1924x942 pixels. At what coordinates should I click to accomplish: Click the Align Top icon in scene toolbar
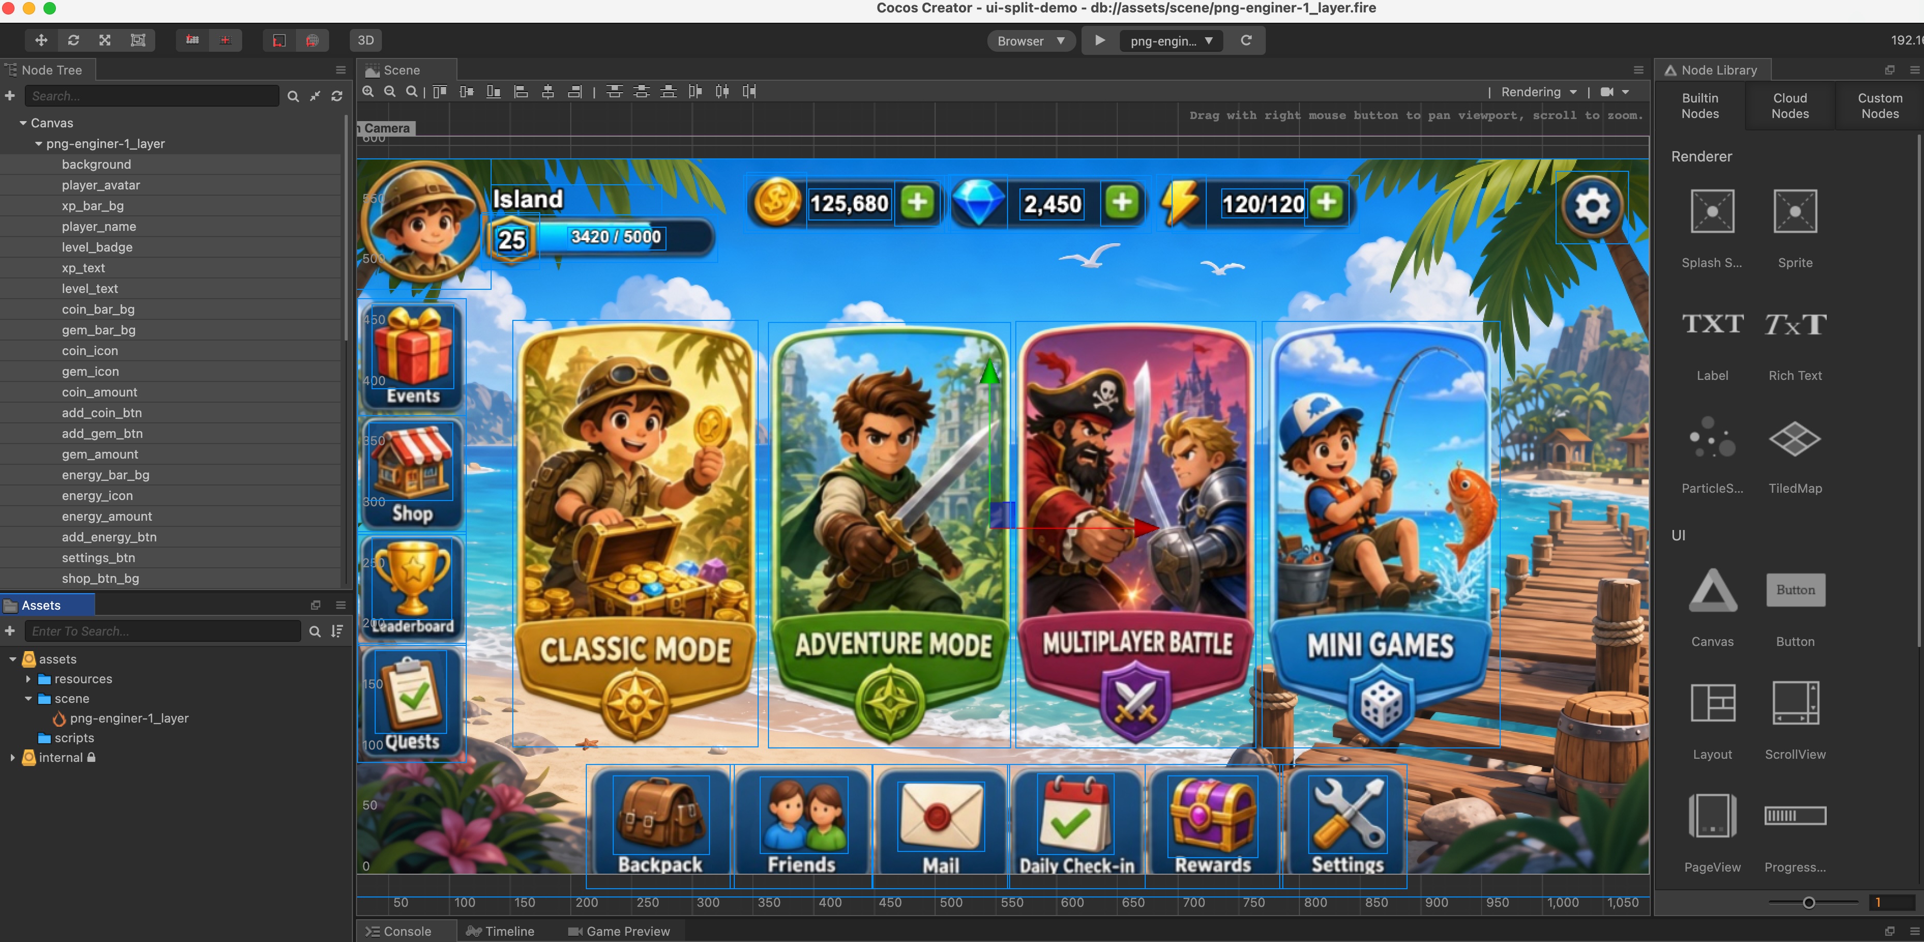tap(440, 91)
